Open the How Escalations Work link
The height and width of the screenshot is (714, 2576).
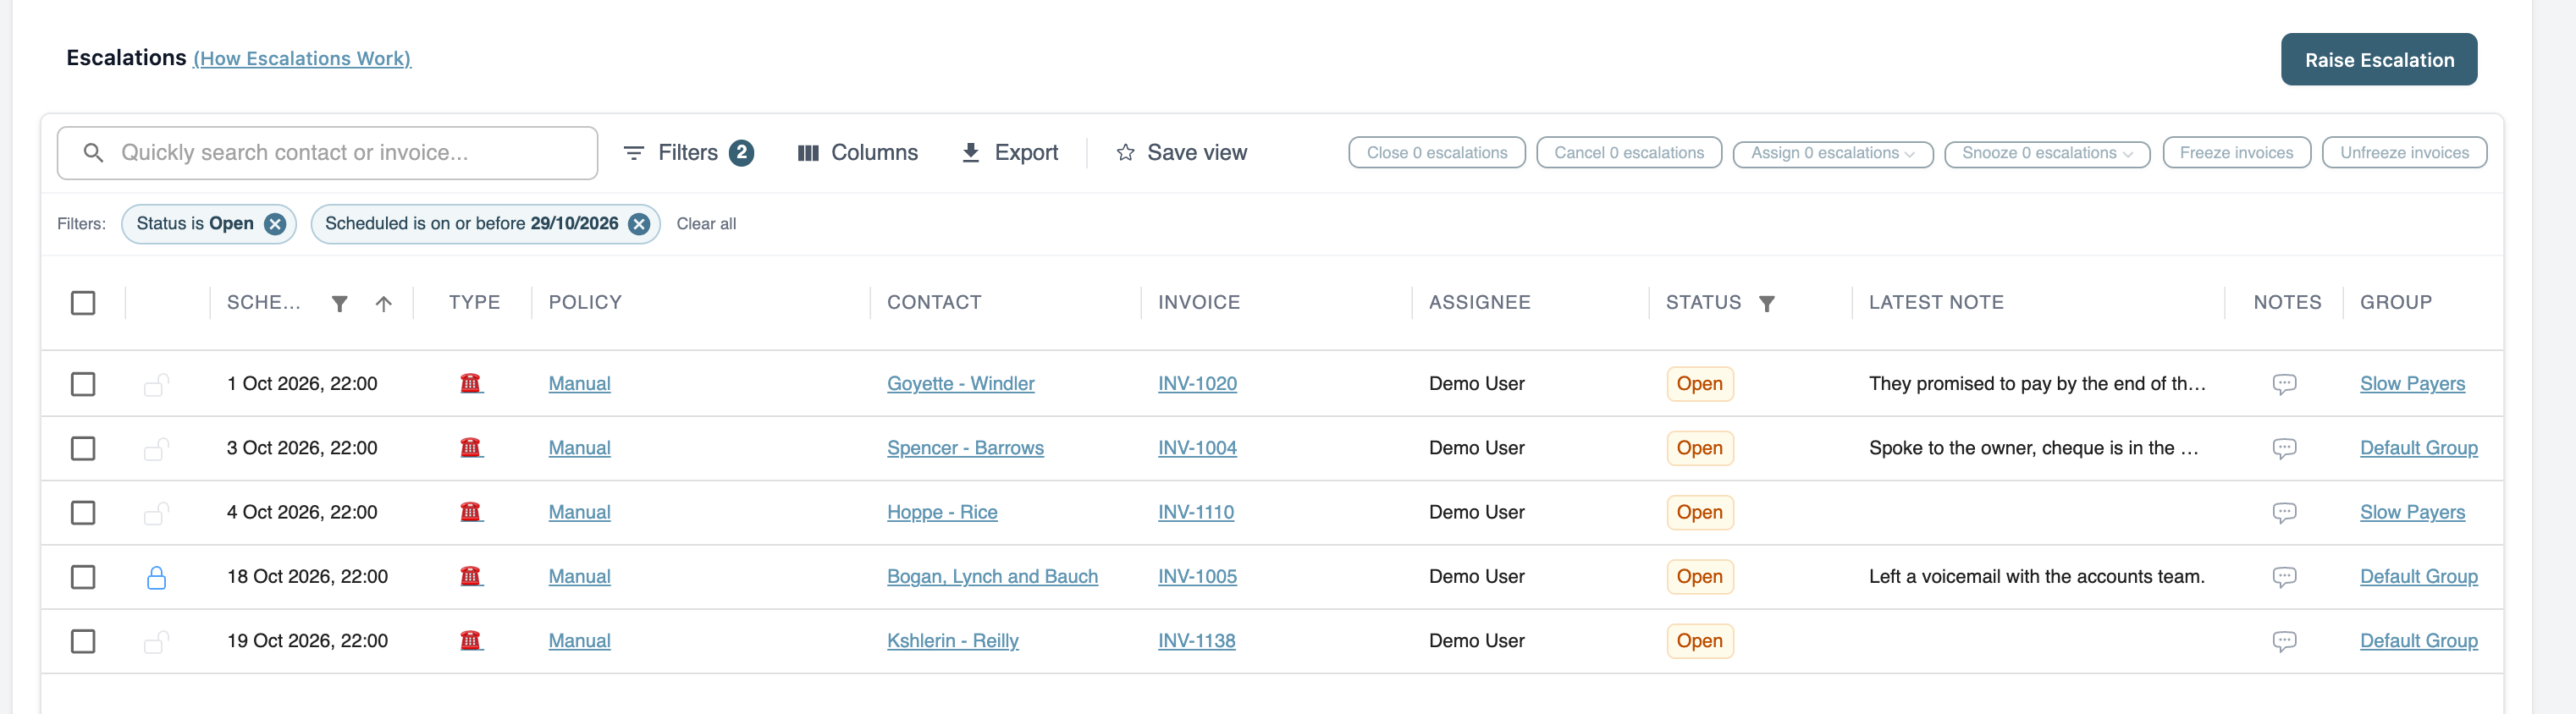pos(302,59)
